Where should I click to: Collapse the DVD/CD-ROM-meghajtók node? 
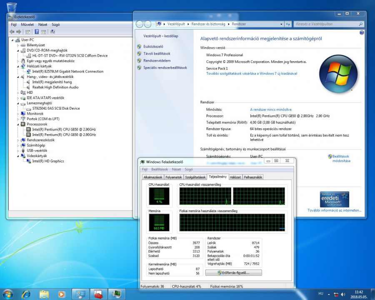18,50
